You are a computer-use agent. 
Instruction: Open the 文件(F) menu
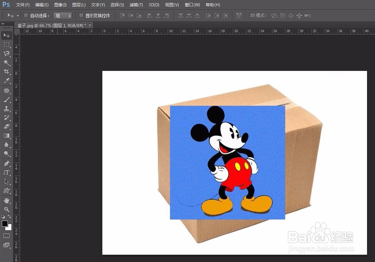(23, 5)
